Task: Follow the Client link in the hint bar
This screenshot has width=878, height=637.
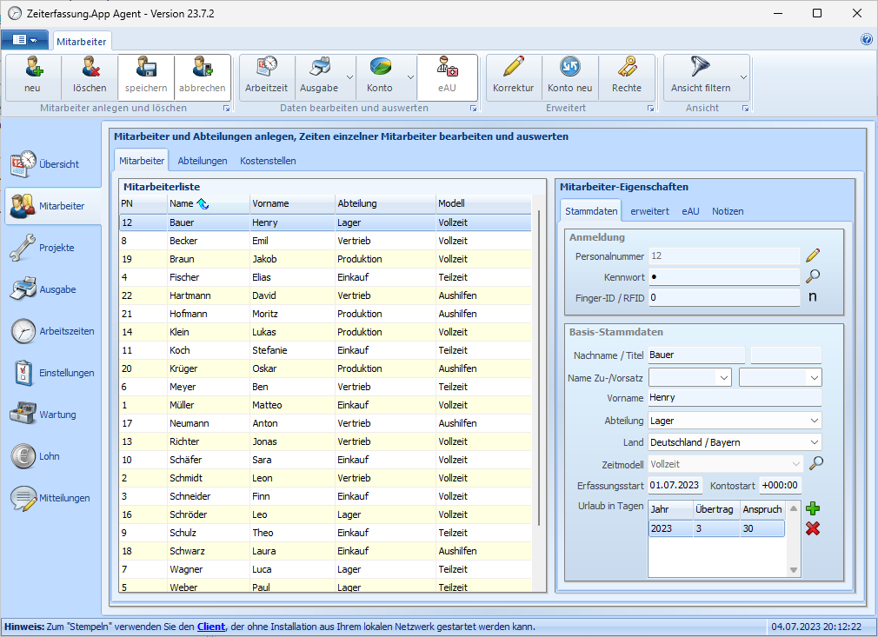Action: coord(210,627)
